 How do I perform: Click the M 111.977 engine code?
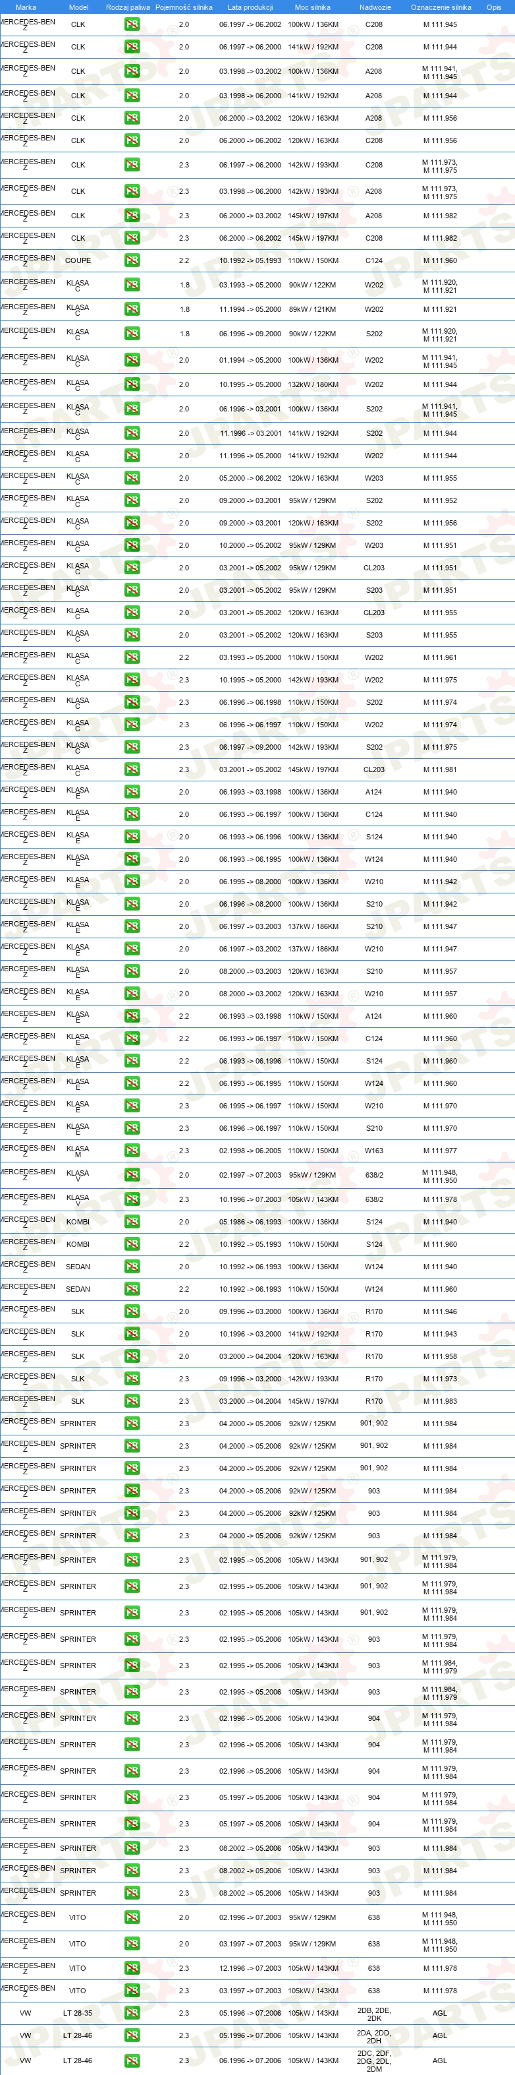click(x=440, y=1151)
